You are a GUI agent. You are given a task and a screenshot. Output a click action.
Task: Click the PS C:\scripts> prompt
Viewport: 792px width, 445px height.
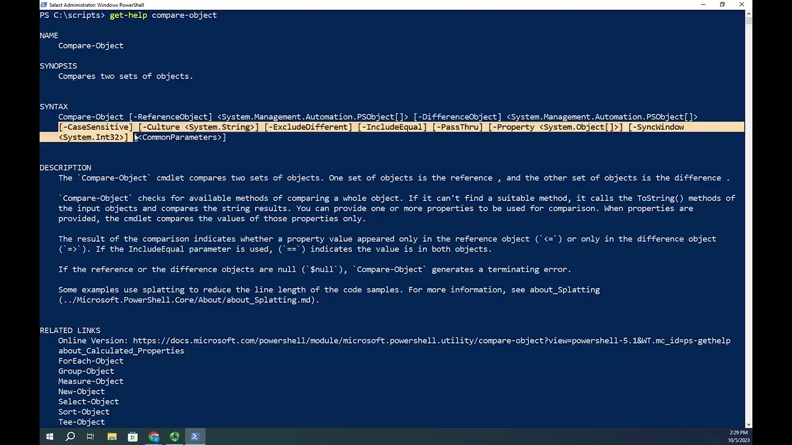point(72,15)
